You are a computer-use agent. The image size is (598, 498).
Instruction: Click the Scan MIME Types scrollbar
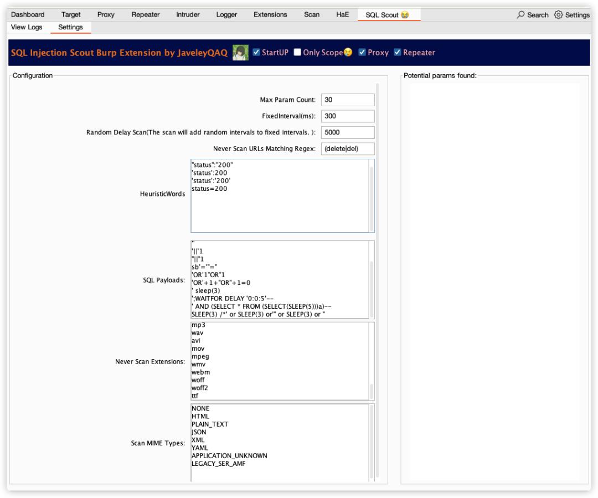[372, 443]
